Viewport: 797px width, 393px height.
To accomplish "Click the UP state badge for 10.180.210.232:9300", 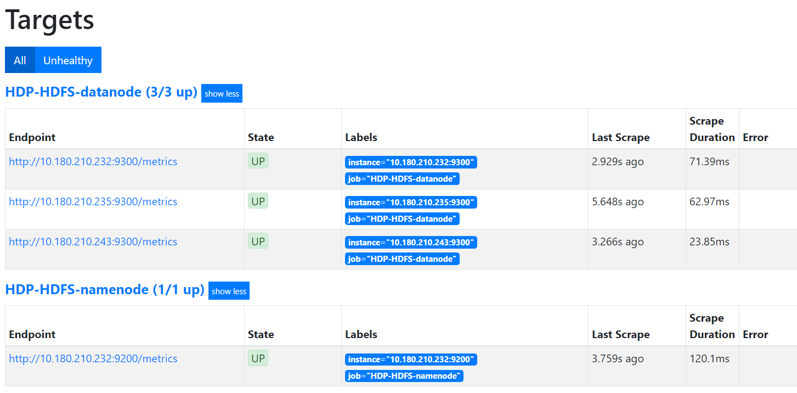I will 258,161.
